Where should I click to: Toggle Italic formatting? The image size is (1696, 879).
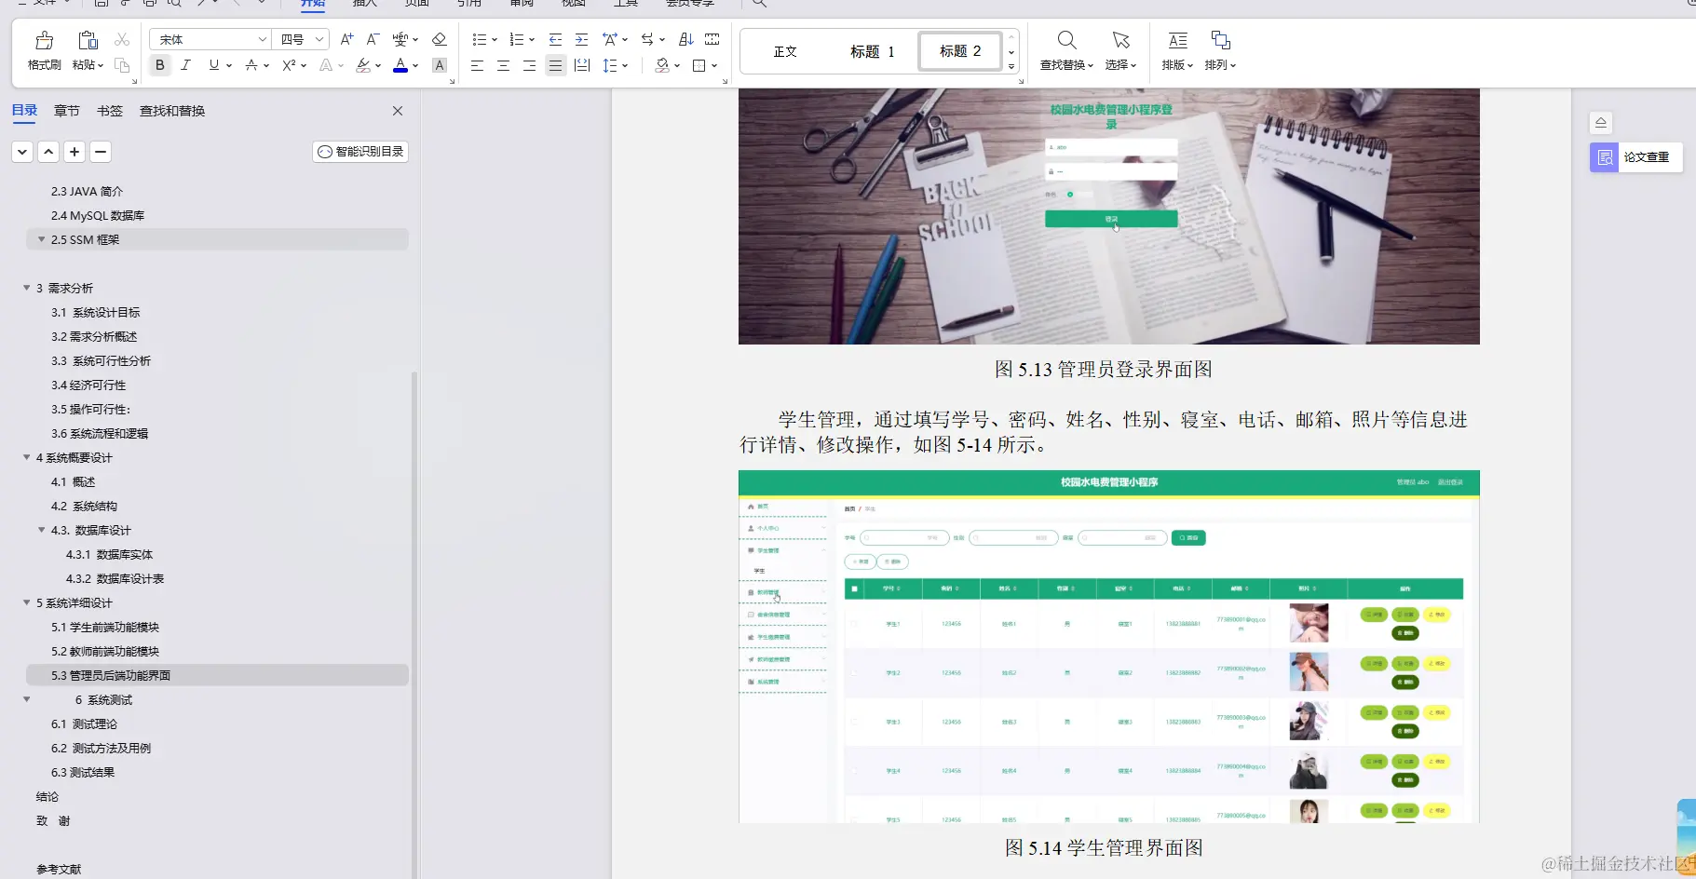click(186, 65)
